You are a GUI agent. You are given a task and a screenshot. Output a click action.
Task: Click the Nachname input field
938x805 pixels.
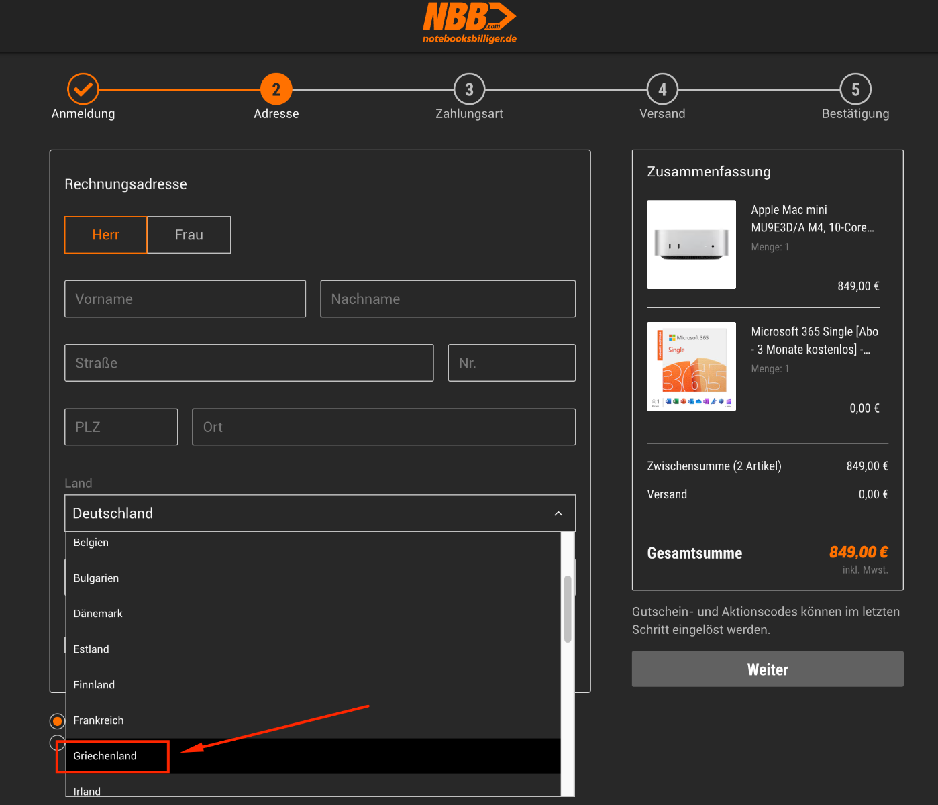[448, 299]
